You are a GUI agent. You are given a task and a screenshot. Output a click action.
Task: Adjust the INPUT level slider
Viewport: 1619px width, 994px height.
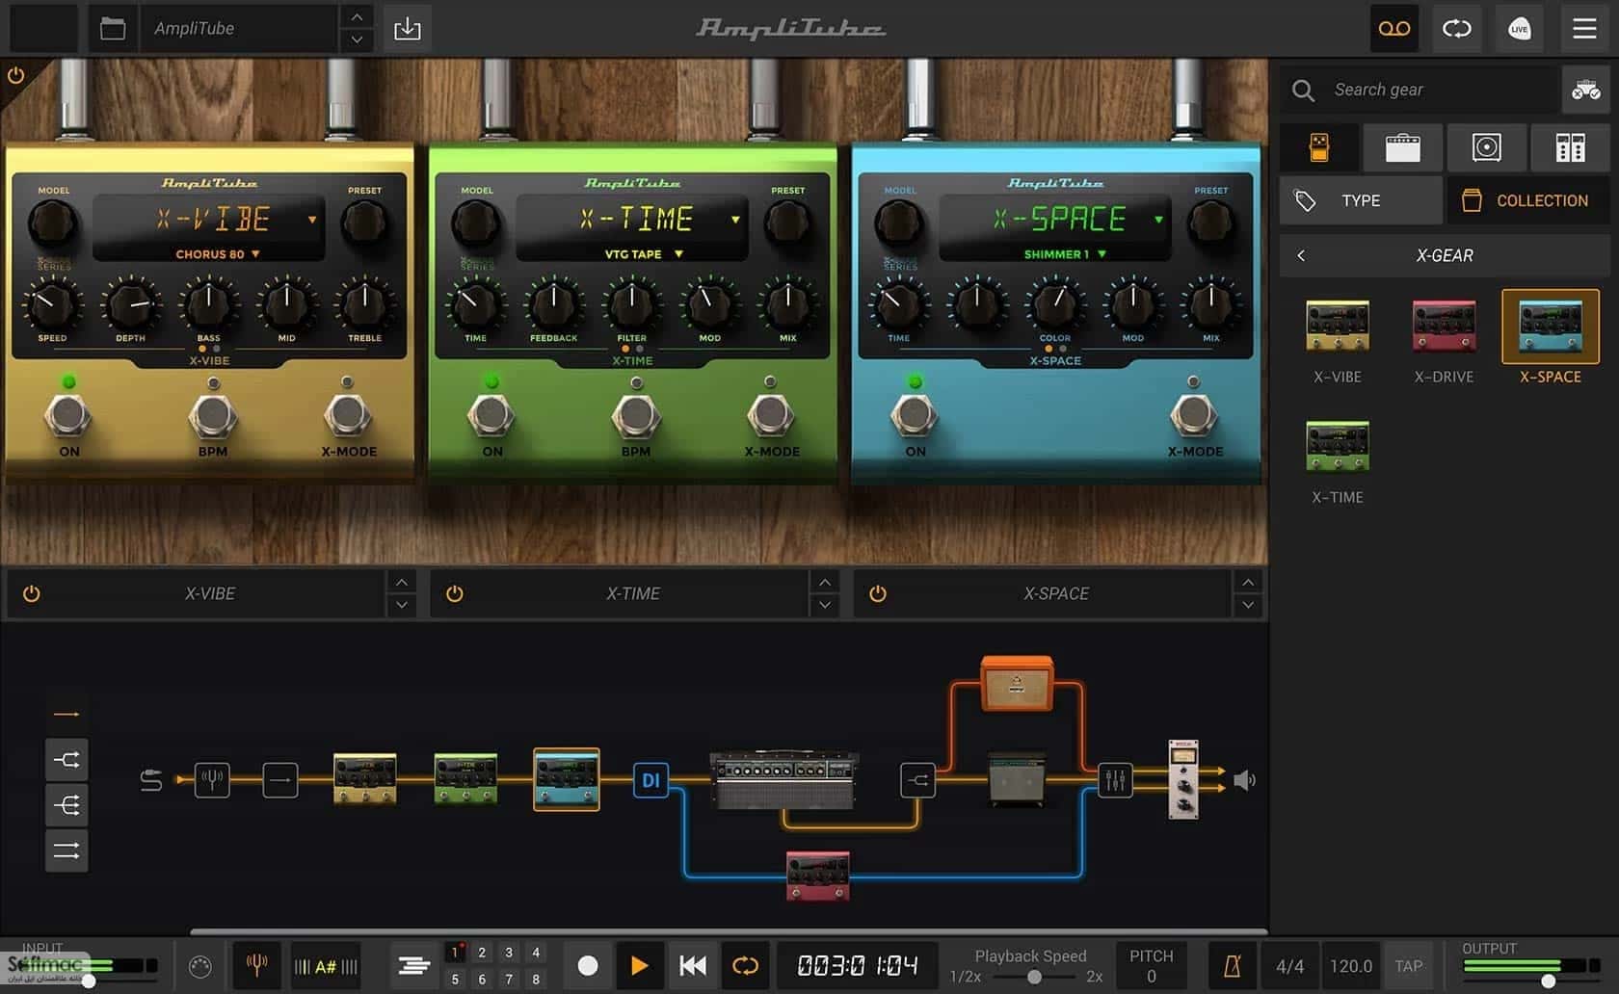click(89, 981)
